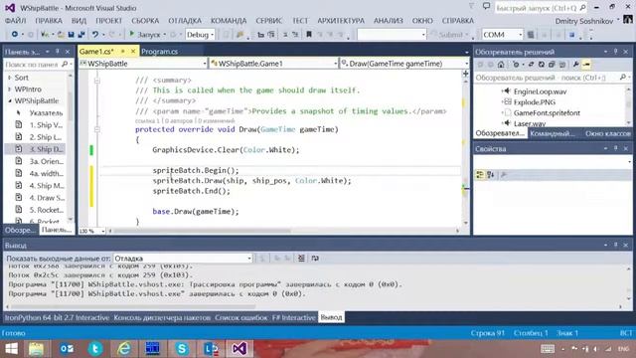Click the Sync with Active Document icon
The width and height of the screenshot is (636, 358).
click(531, 64)
